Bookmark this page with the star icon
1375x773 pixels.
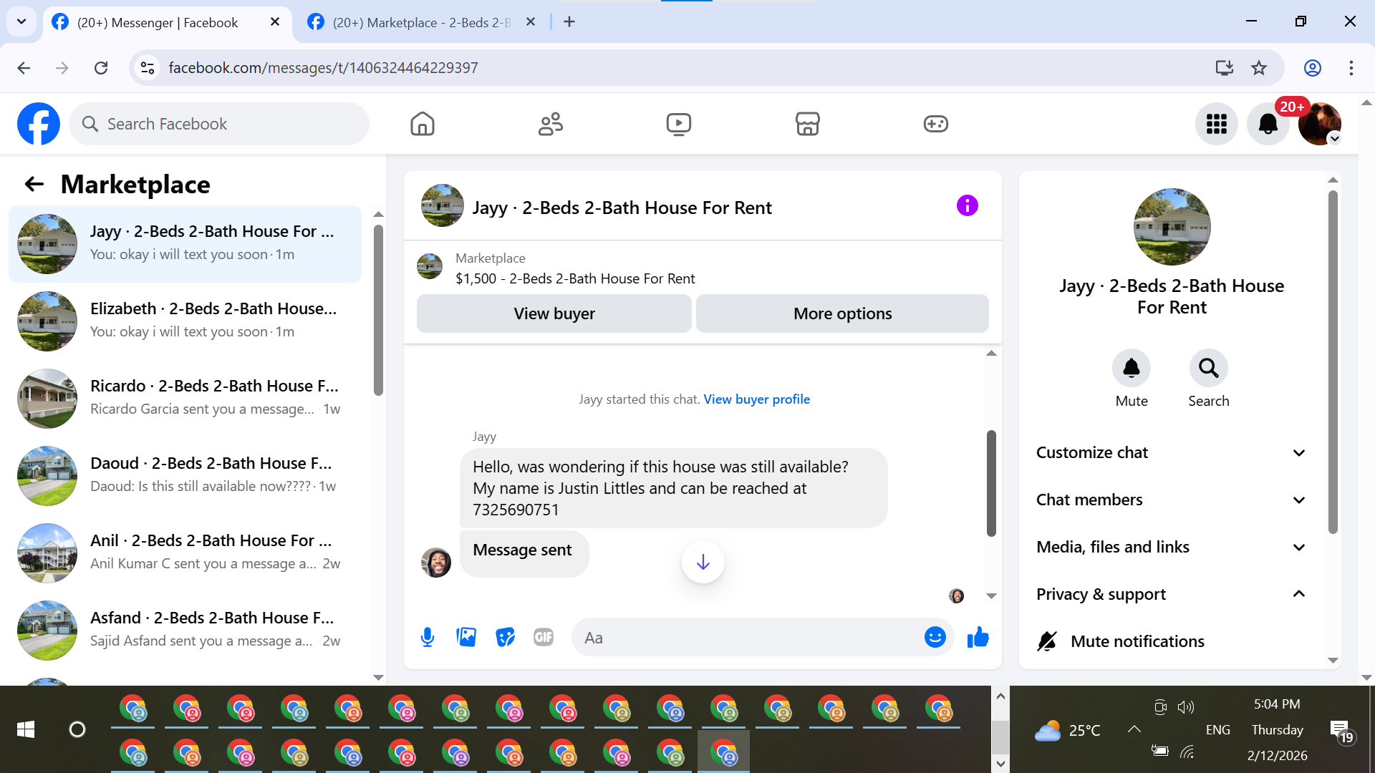click(1259, 68)
